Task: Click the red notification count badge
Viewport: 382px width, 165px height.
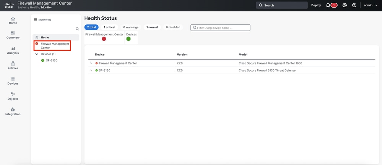Action: (x=334, y=5)
